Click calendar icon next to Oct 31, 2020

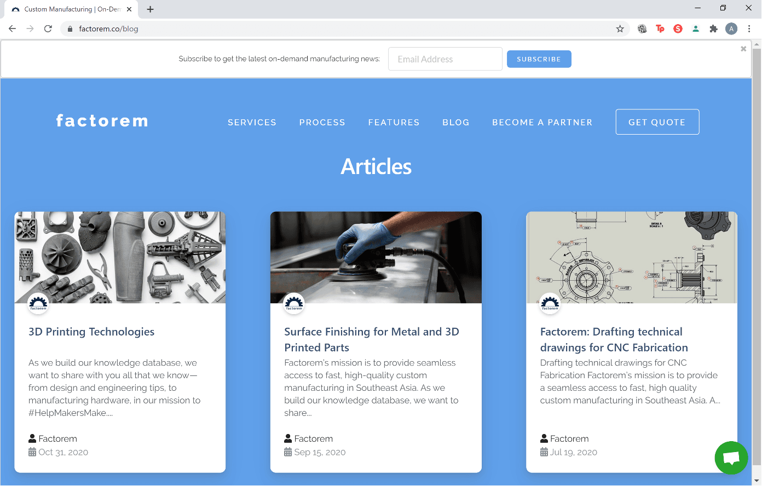(32, 452)
